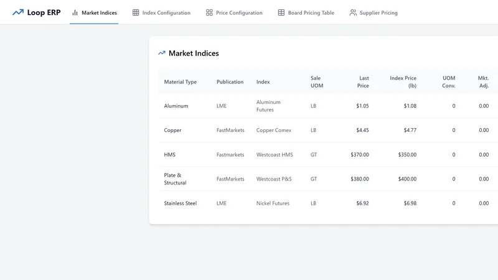Click the Index Configuration table icon
Viewport: 498px width, 280px height.
pos(136,12)
